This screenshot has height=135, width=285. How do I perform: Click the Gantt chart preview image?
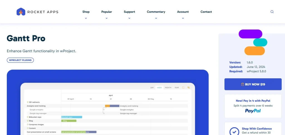[x=108, y=102]
